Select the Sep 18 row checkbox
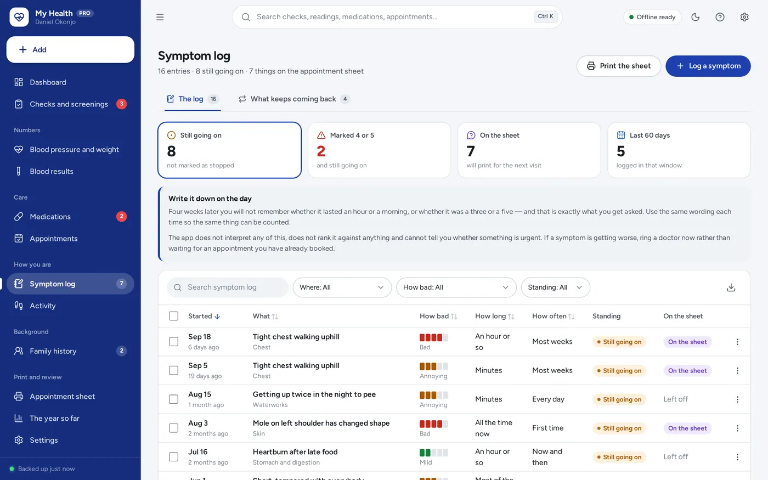Screen dimensions: 768x480 tap(174, 342)
